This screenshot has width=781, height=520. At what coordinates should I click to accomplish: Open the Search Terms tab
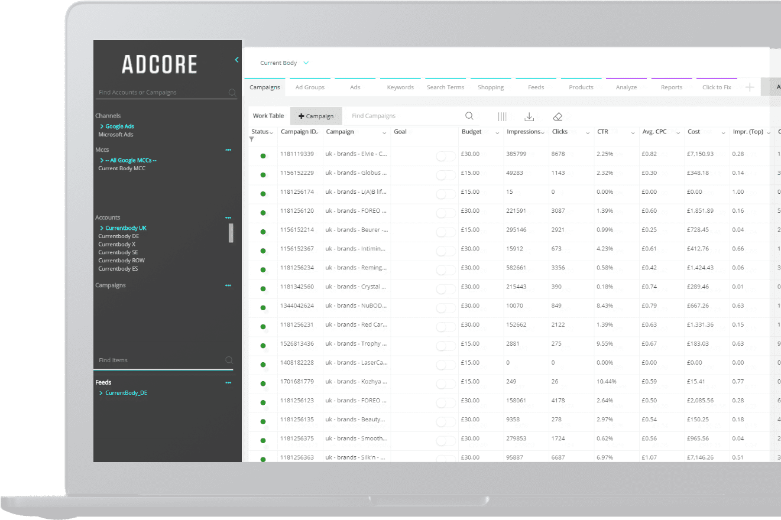pos(445,87)
